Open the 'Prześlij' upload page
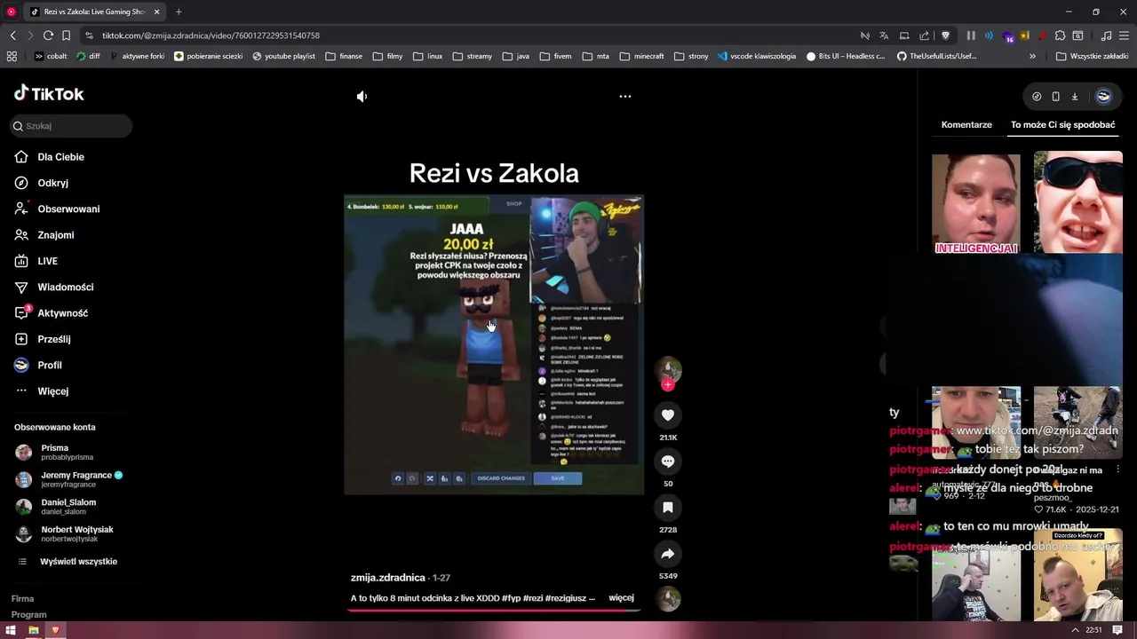This screenshot has width=1137, height=639. 53,339
